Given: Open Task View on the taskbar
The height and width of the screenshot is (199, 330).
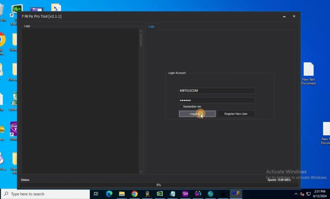Looking at the screenshot, I should coord(96,194).
